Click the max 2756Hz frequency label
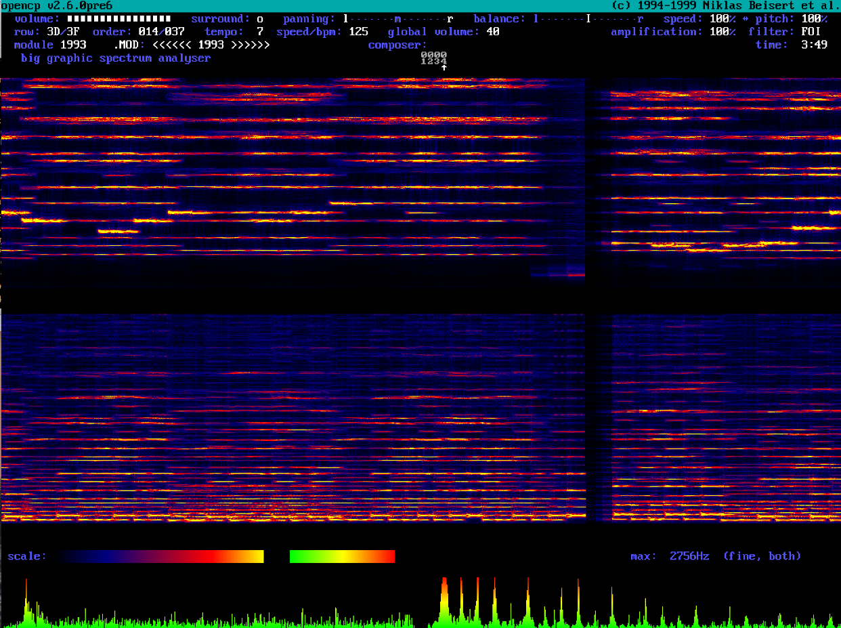 [689, 556]
